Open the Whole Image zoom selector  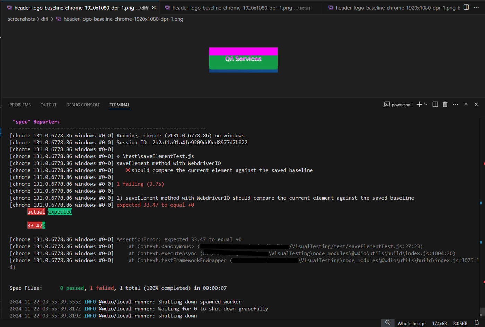[x=412, y=323]
